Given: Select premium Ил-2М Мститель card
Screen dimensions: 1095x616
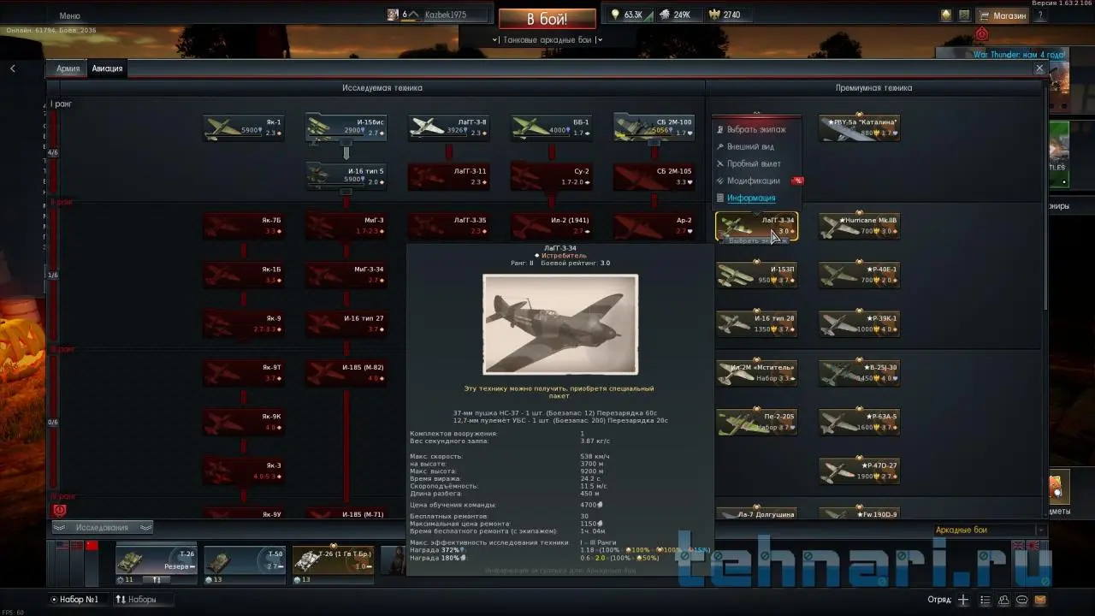Looking at the screenshot, I should coord(756,373).
